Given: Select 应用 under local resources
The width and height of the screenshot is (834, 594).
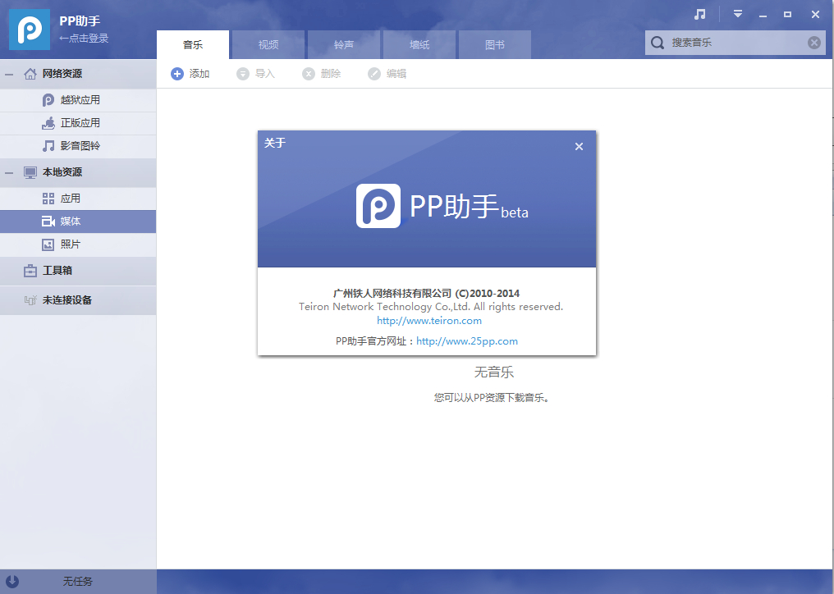Looking at the screenshot, I should pos(70,199).
